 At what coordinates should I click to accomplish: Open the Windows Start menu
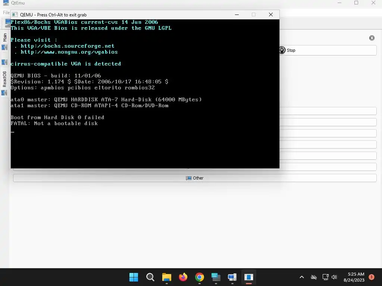(x=134, y=277)
